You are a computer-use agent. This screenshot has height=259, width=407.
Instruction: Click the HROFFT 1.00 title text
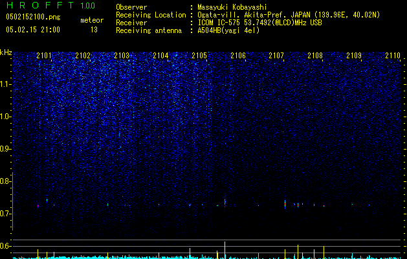coord(50,5)
